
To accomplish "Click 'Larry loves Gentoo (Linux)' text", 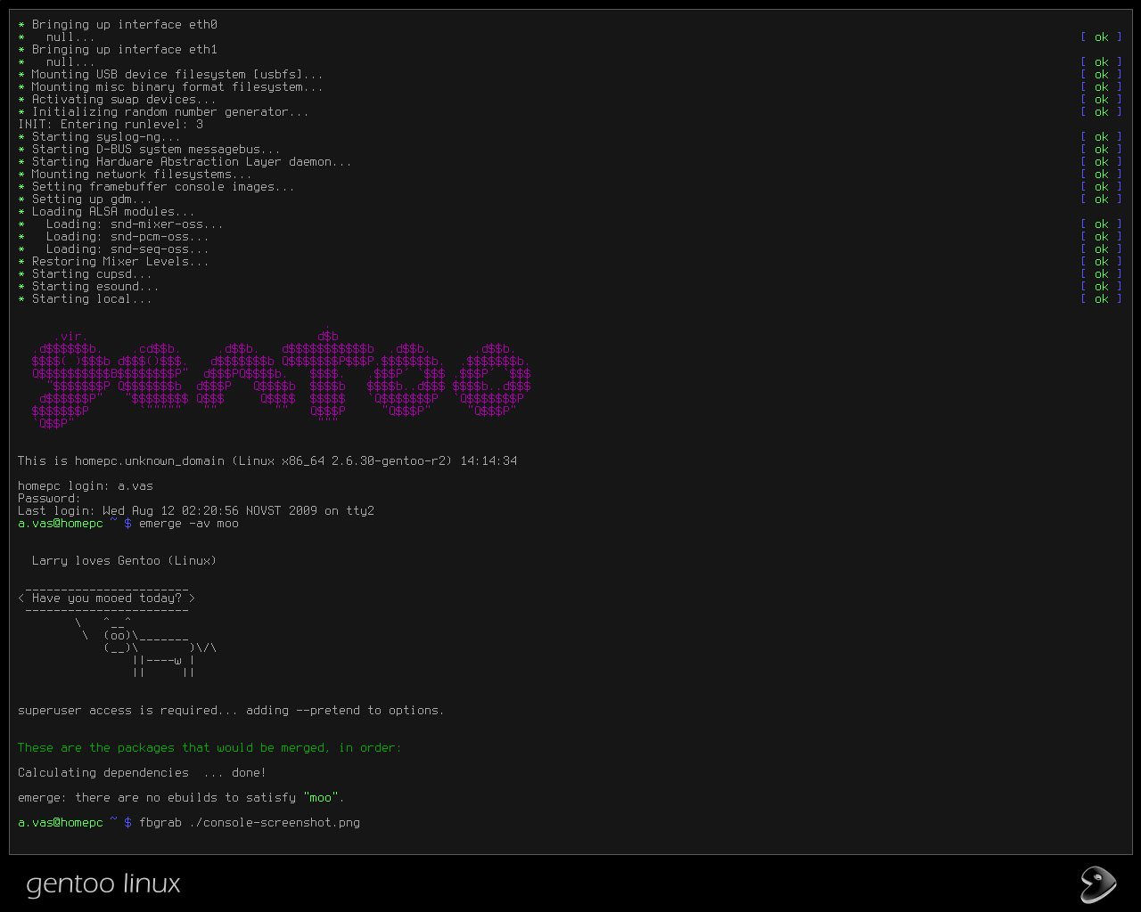I will (125, 561).
